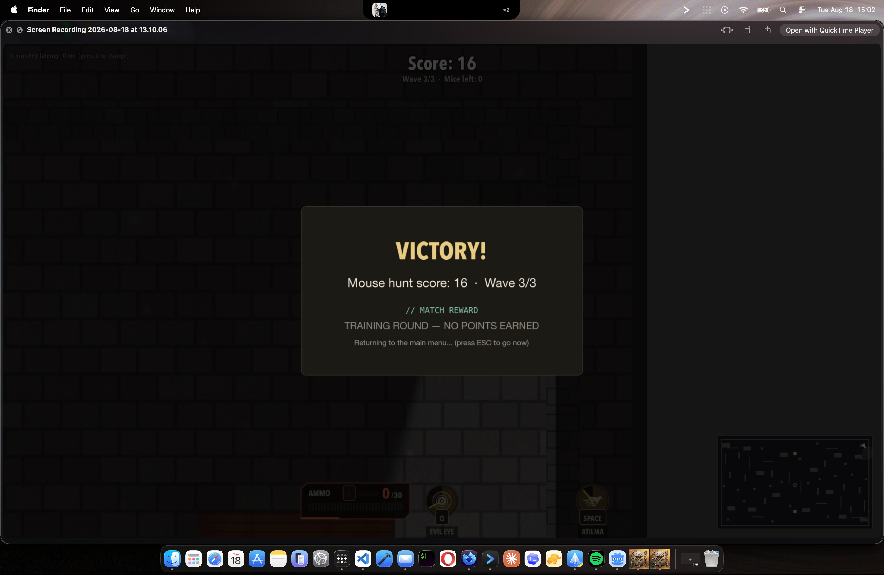The height and width of the screenshot is (575, 884).
Task: Open the View menu
Action: tap(111, 10)
